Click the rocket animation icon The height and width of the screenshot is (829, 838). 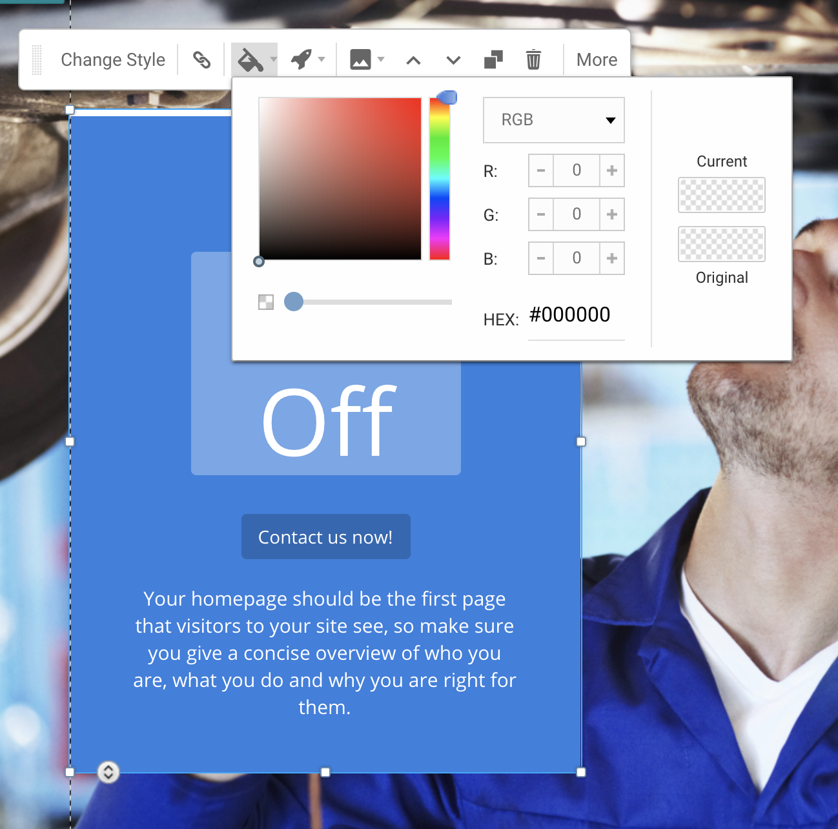tap(301, 60)
